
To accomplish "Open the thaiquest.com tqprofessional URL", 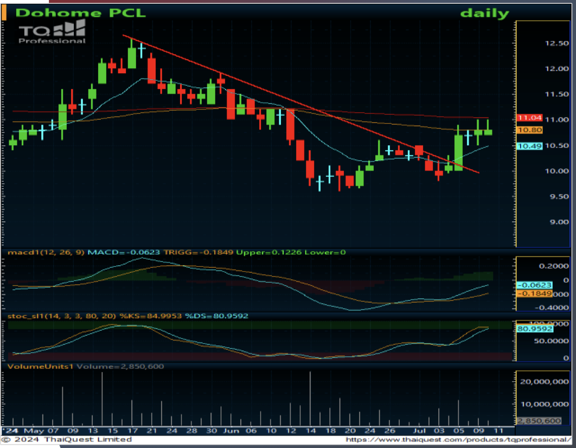I will [458, 439].
